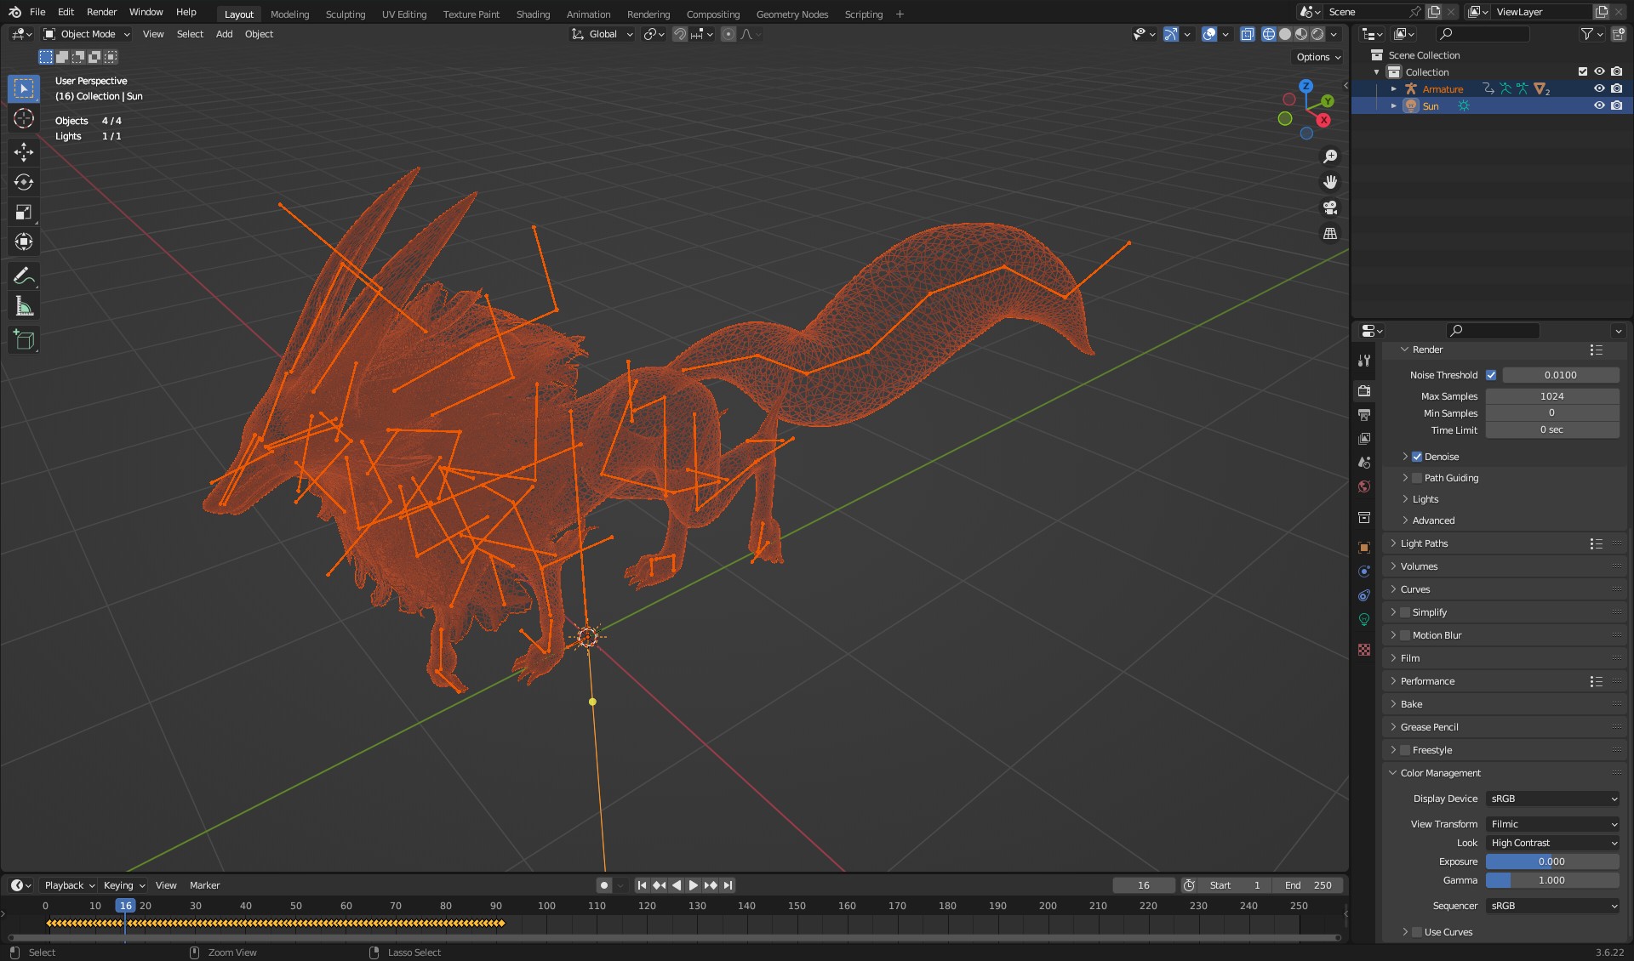
Task: Open the Object Mode dropdown
Action: (x=87, y=34)
